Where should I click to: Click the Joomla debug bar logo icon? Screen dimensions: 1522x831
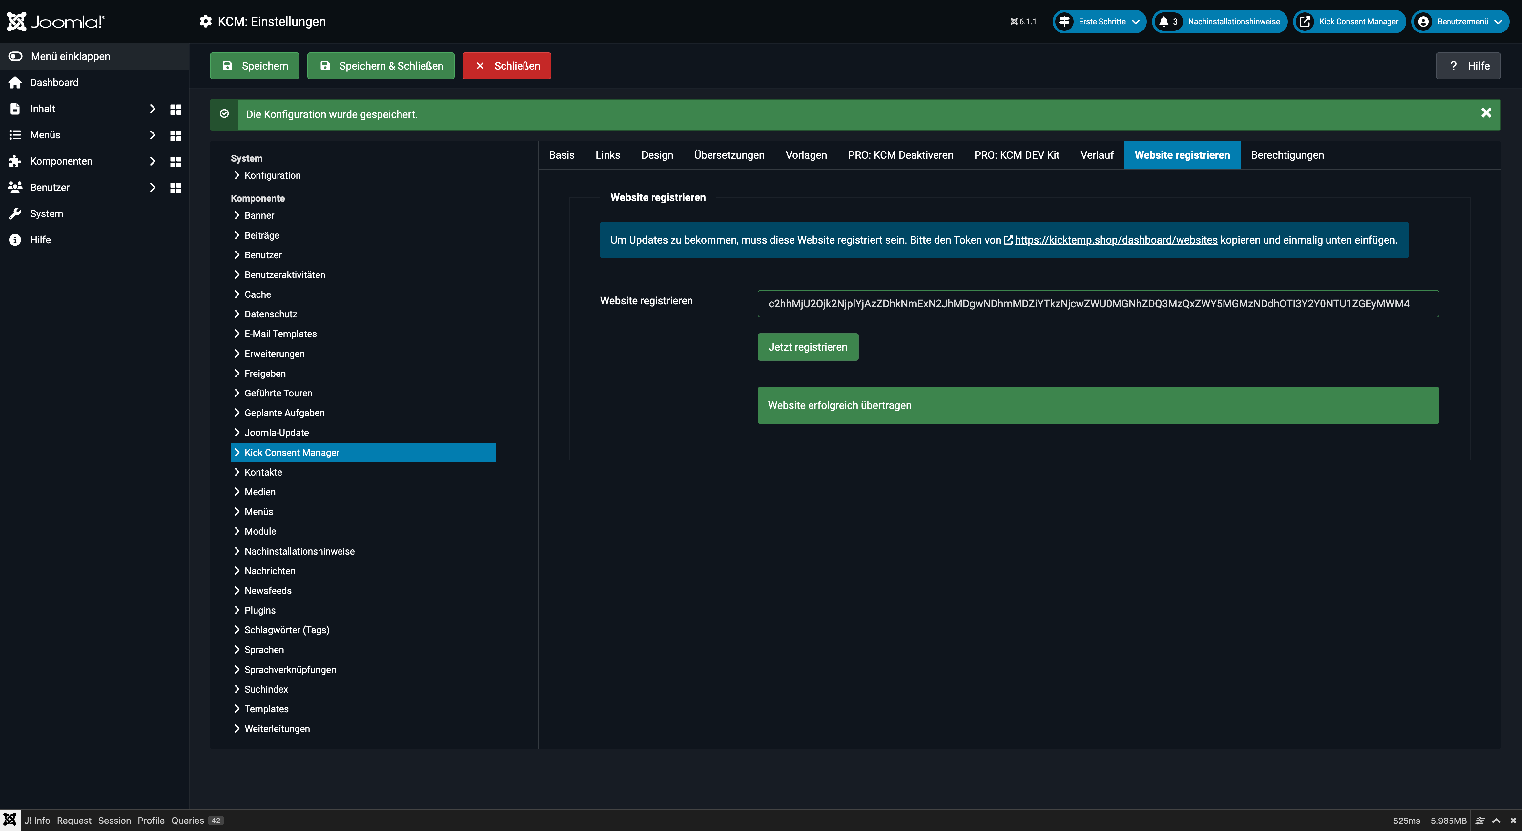(x=10, y=821)
